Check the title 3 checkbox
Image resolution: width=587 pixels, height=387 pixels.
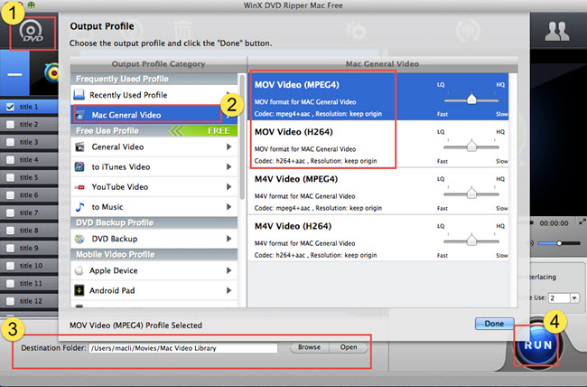coord(11,142)
